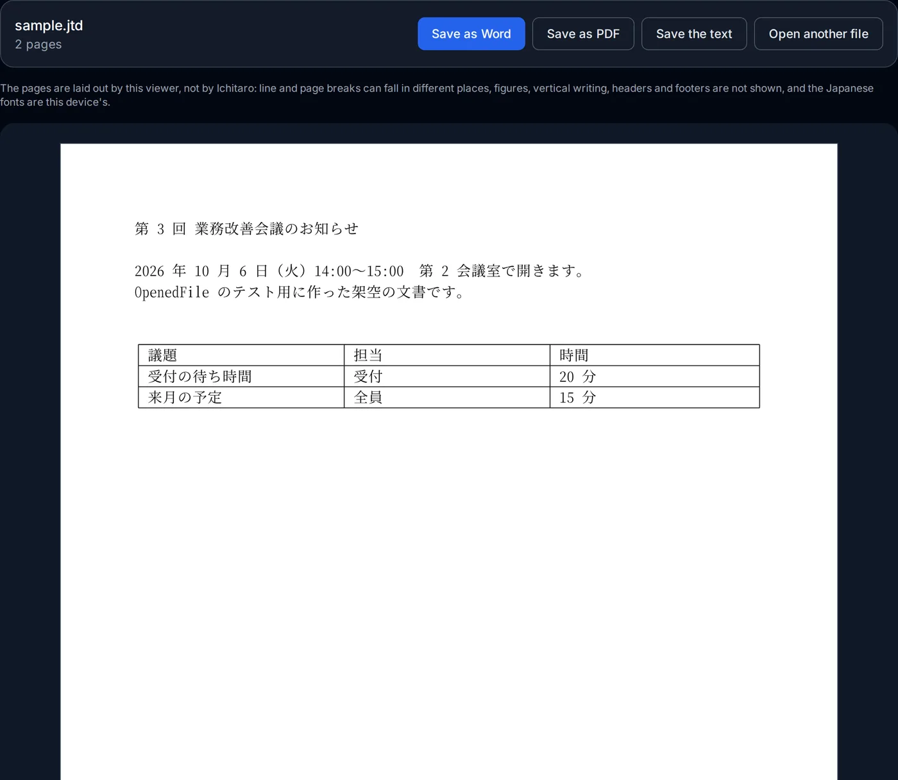898x780 pixels.
Task: Click the 来月の予定 table cell
Action: pos(241,398)
